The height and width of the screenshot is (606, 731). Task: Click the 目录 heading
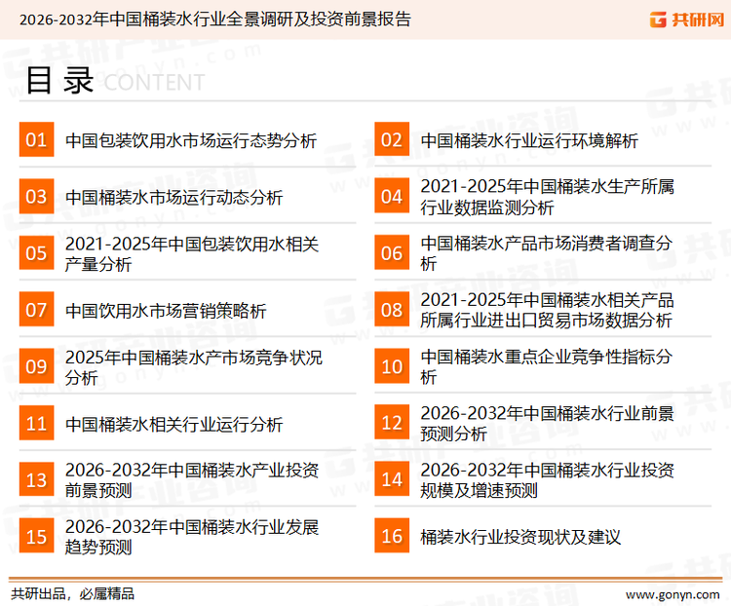point(59,80)
